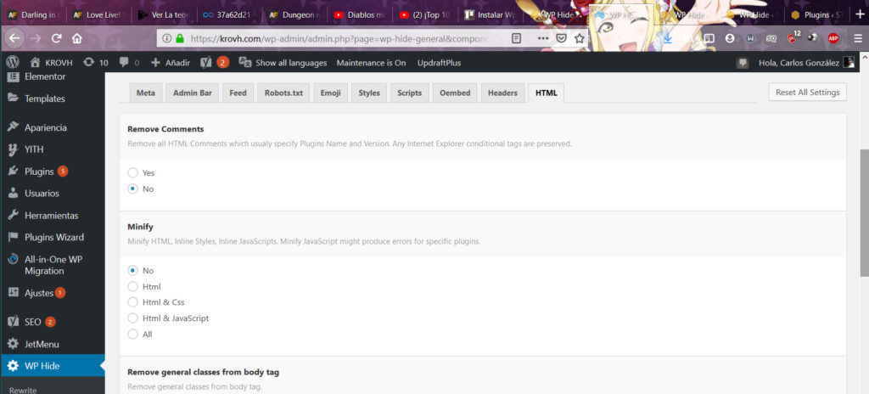Image resolution: width=869 pixels, height=394 pixels.
Task: Select Html & Css minify option
Action: tap(132, 302)
